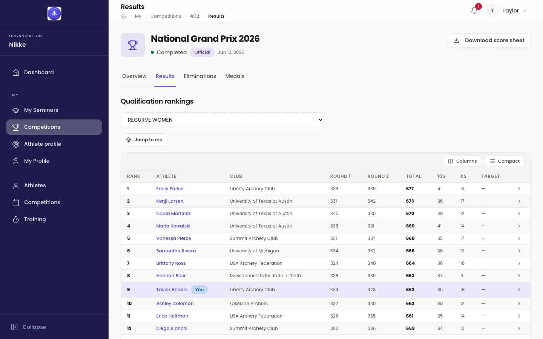Switch to the Medals tab
The height and width of the screenshot is (339, 543).
click(235, 76)
